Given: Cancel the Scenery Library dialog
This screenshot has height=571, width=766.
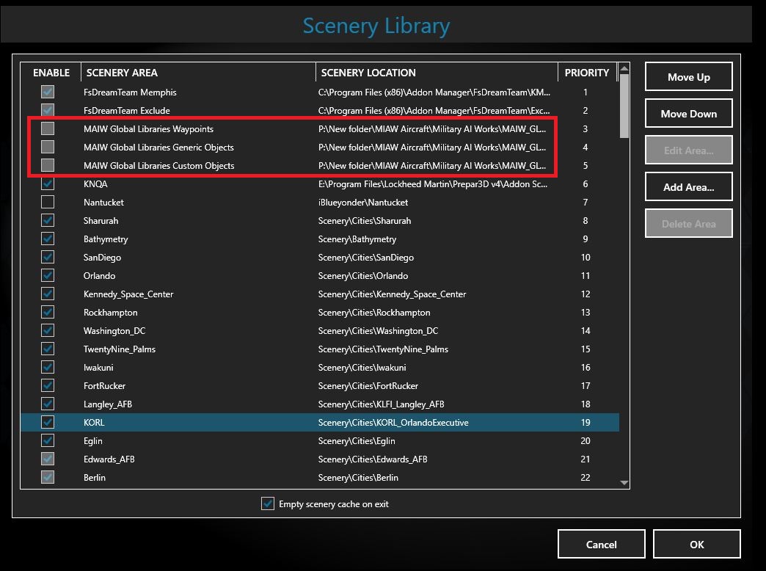Looking at the screenshot, I should tap(602, 544).
